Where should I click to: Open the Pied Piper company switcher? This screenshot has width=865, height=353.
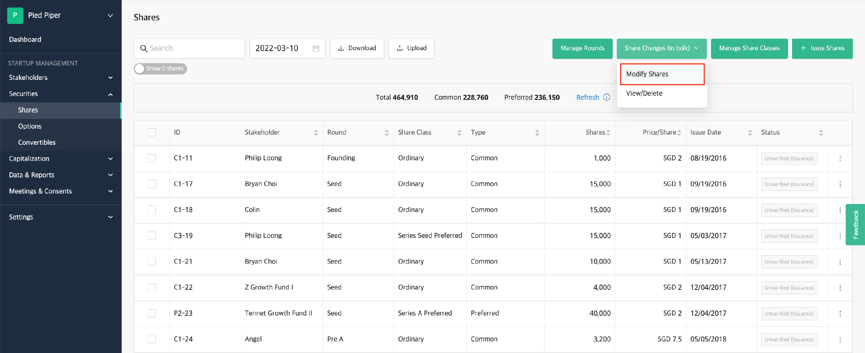tap(110, 16)
